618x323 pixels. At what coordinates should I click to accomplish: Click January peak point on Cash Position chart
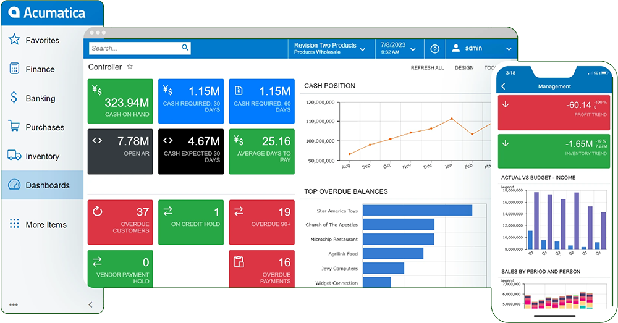[x=452, y=119]
